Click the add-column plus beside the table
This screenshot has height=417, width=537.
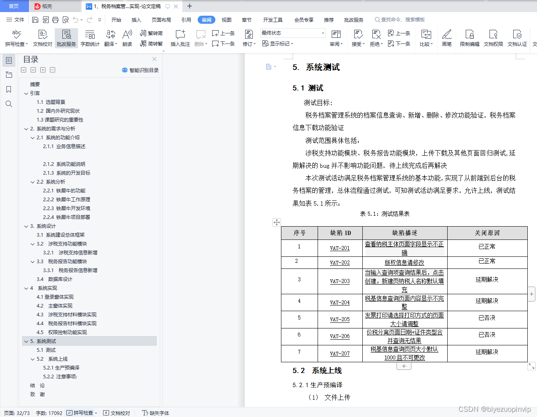[x=532, y=294]
